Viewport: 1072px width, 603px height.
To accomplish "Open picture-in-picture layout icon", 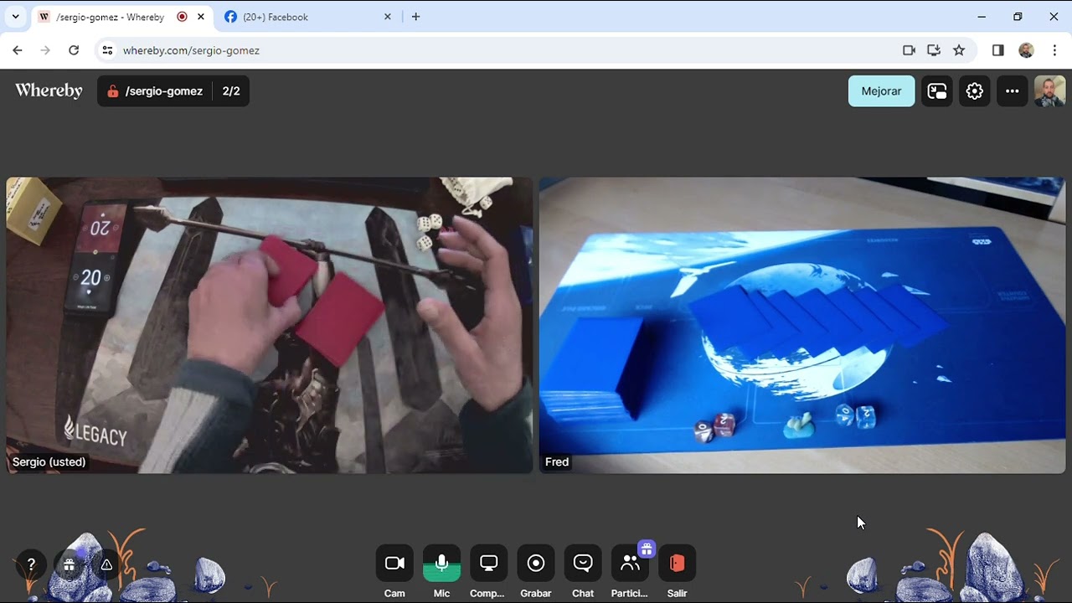I will pos(937,91).
